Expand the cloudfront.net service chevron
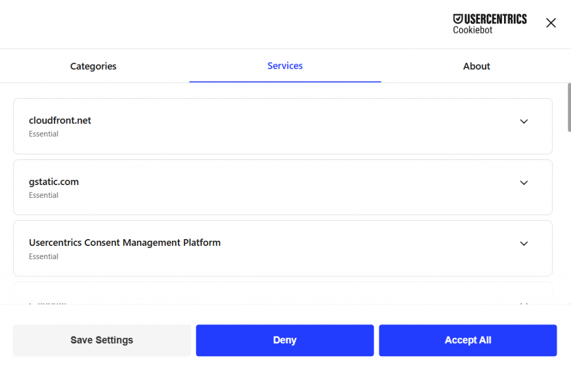 pos(524,122)
